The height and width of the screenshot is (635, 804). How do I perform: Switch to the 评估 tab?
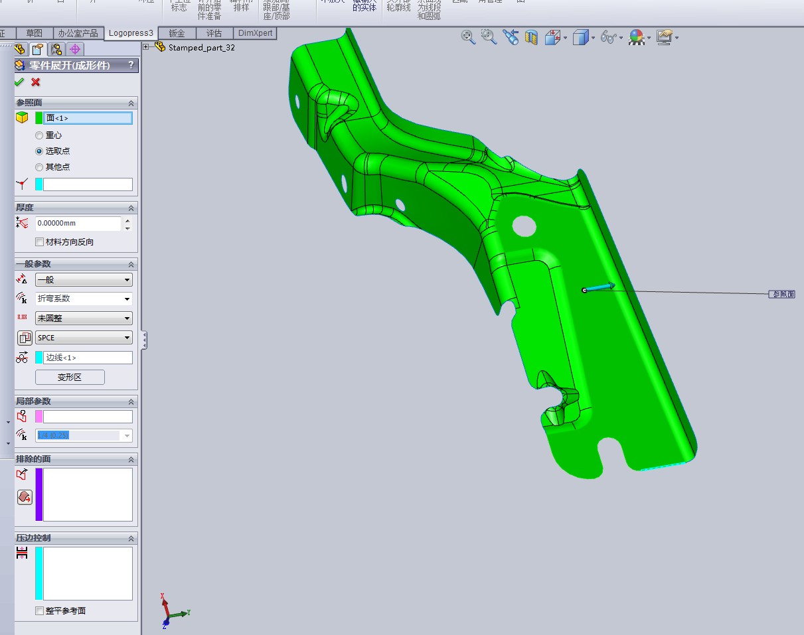click(x=214, y=33)
